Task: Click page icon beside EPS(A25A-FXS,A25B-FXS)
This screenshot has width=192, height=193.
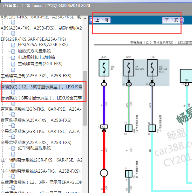Action: click(13, 45)
